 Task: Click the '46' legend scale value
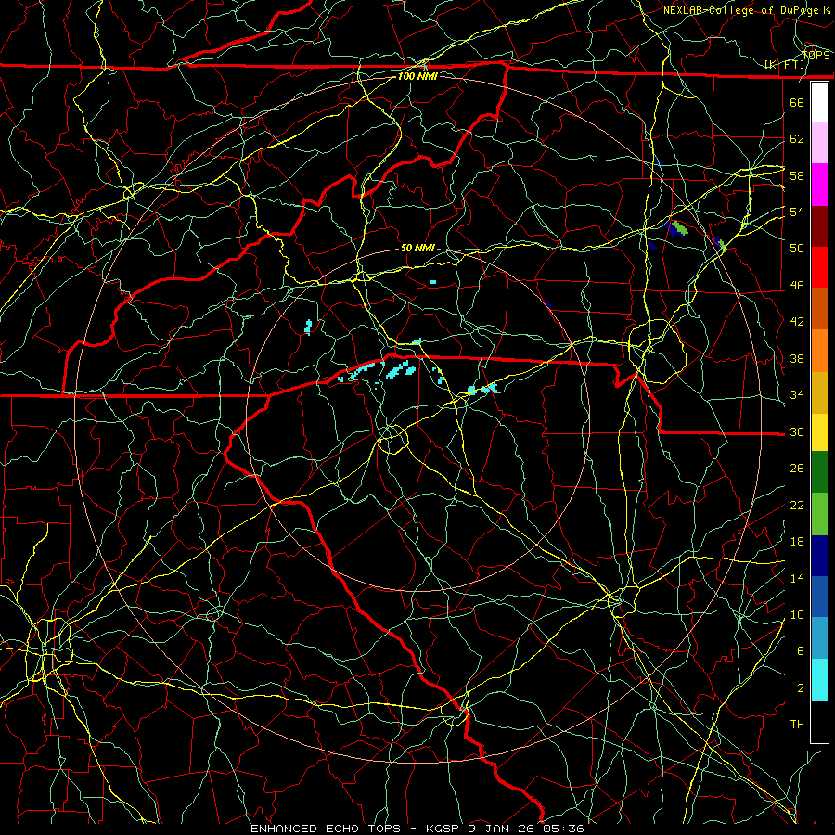(797, 286)
